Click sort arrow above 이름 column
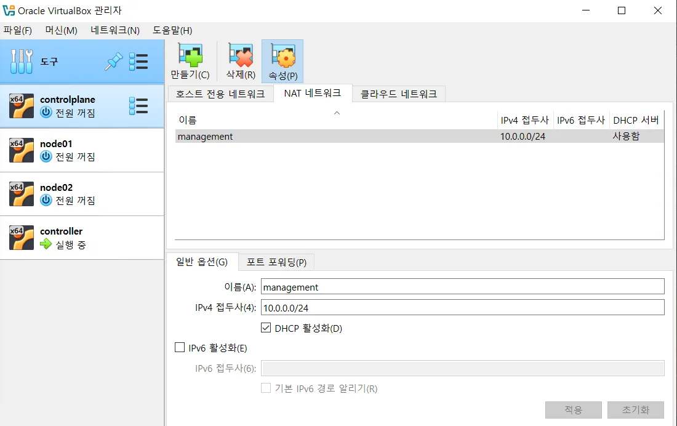Viewport: 677px width, 426px height. tap(337, 113)
